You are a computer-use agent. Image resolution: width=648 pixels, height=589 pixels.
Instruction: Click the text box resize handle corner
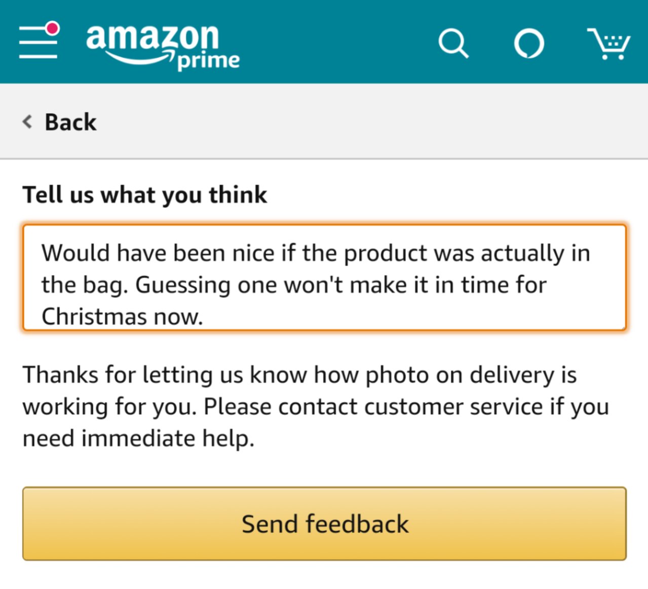(x=622, y=327)
